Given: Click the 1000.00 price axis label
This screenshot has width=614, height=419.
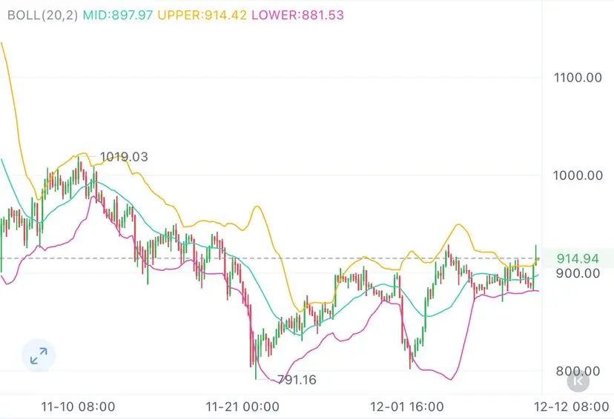Looking at the screenshot, I should pos(578,175).
